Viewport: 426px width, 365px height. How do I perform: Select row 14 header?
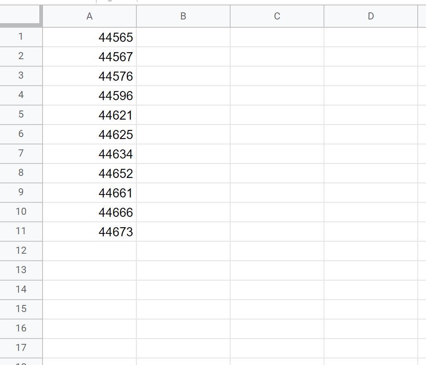(x=21, y=290)
